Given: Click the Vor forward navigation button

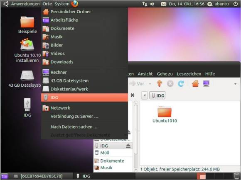Looking at the screenshot, I should coord(137,84).
